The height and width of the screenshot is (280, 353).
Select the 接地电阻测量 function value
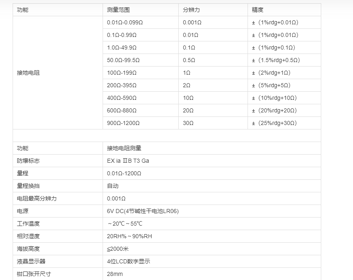point(124,149)
